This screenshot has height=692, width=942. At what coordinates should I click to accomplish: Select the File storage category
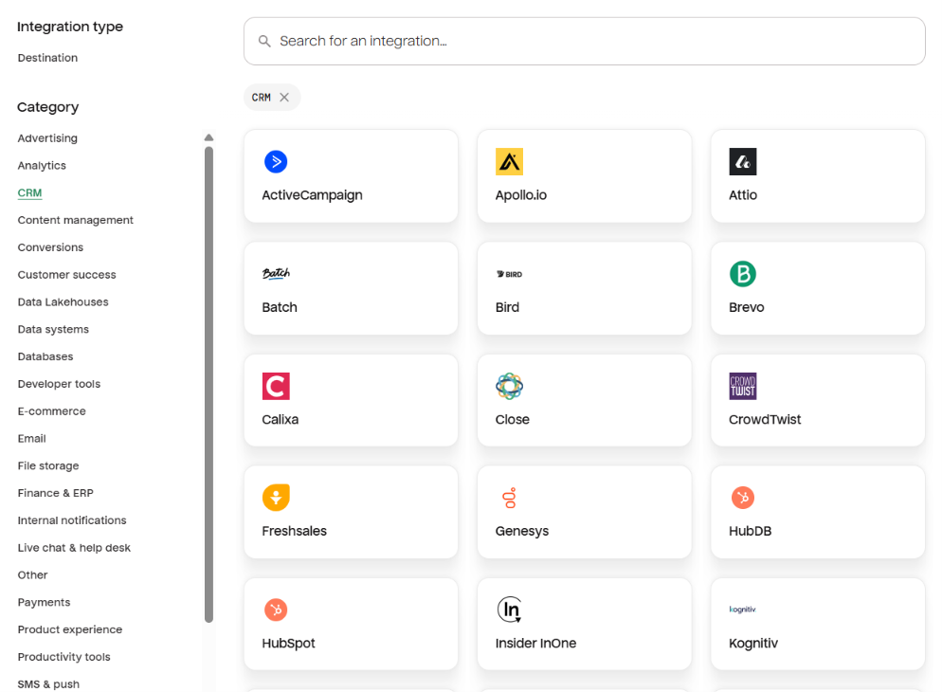click(48, 466)
